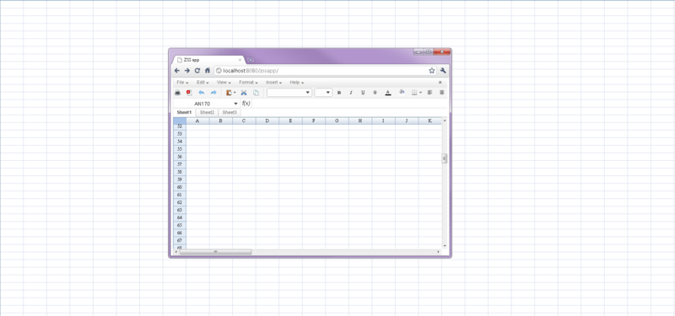Open the View menu
This screenshot has width=675, height=316.
pyautogui.click(x=224, y=82)
